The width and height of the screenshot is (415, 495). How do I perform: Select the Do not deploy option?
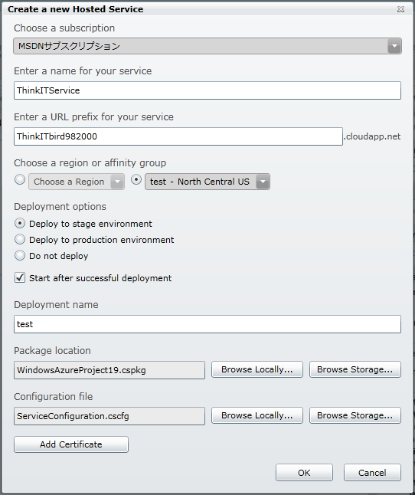coord(20,255)
